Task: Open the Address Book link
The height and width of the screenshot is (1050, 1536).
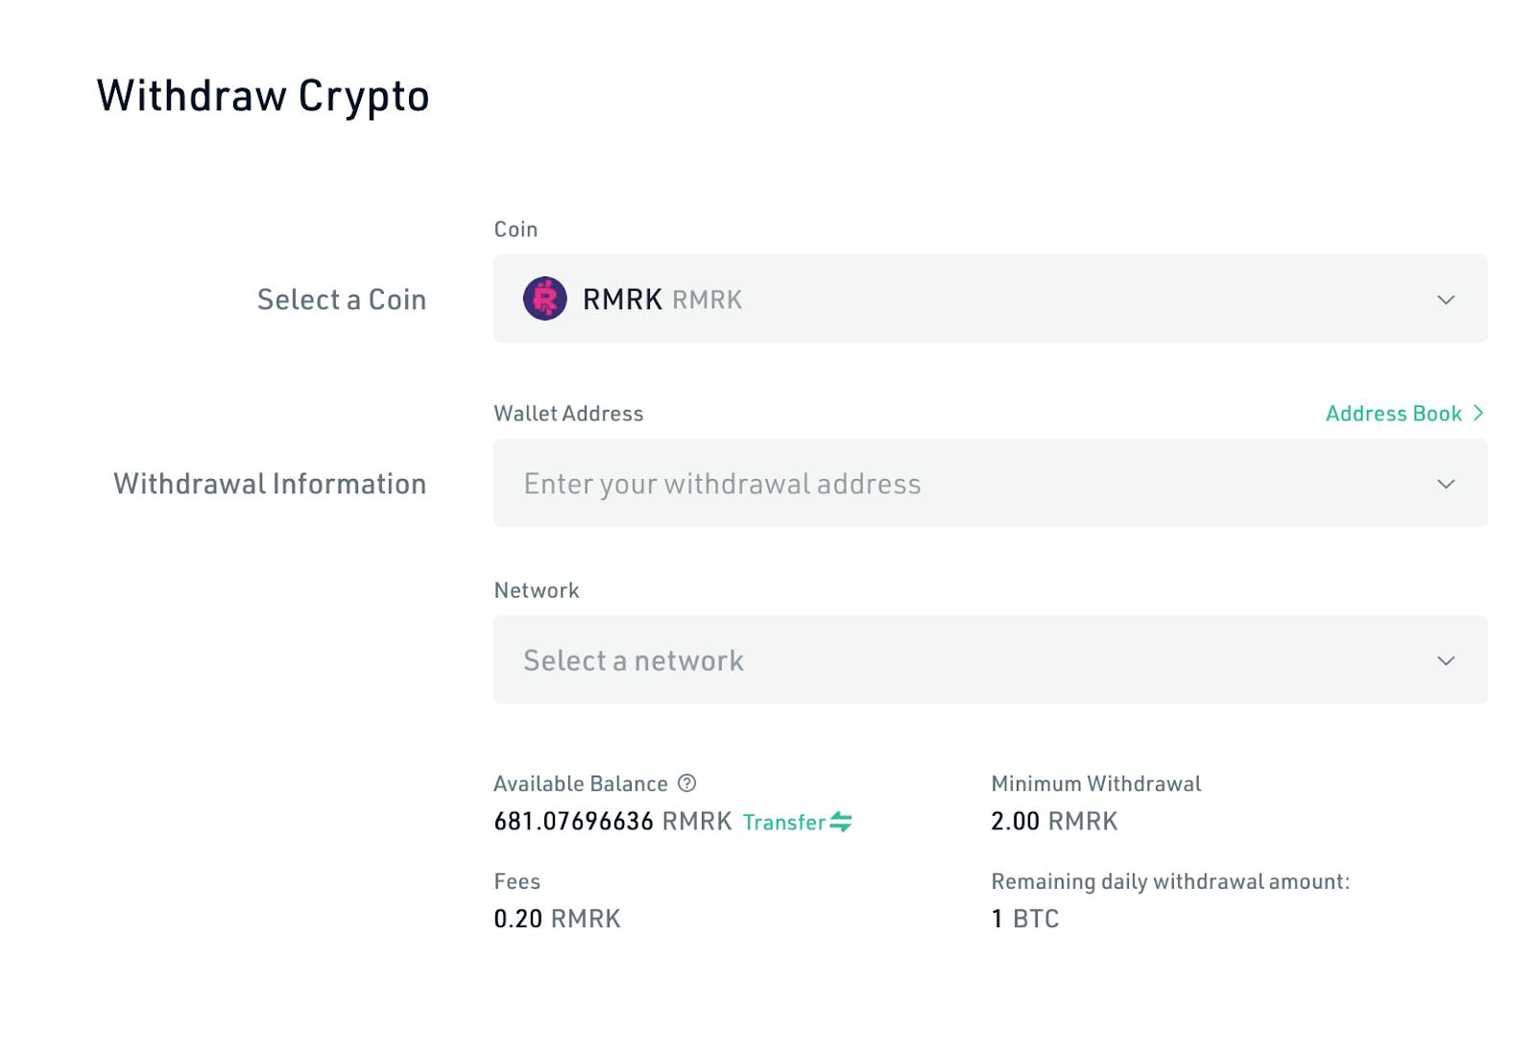Action: (x=1394, y=413)
